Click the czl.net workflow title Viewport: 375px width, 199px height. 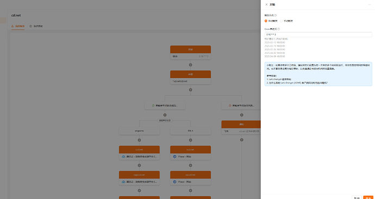pos(16,15)
